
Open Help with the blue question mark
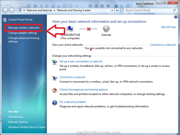176,17
